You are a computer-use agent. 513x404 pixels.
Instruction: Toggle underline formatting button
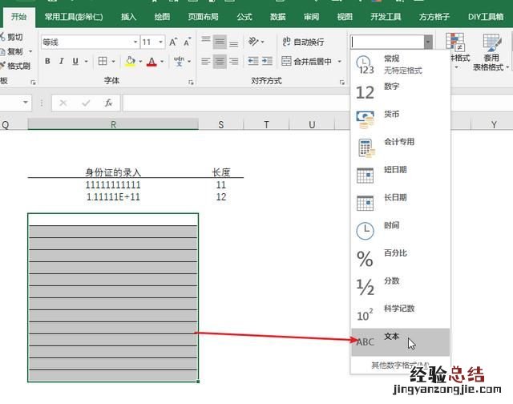coord(75,61)
